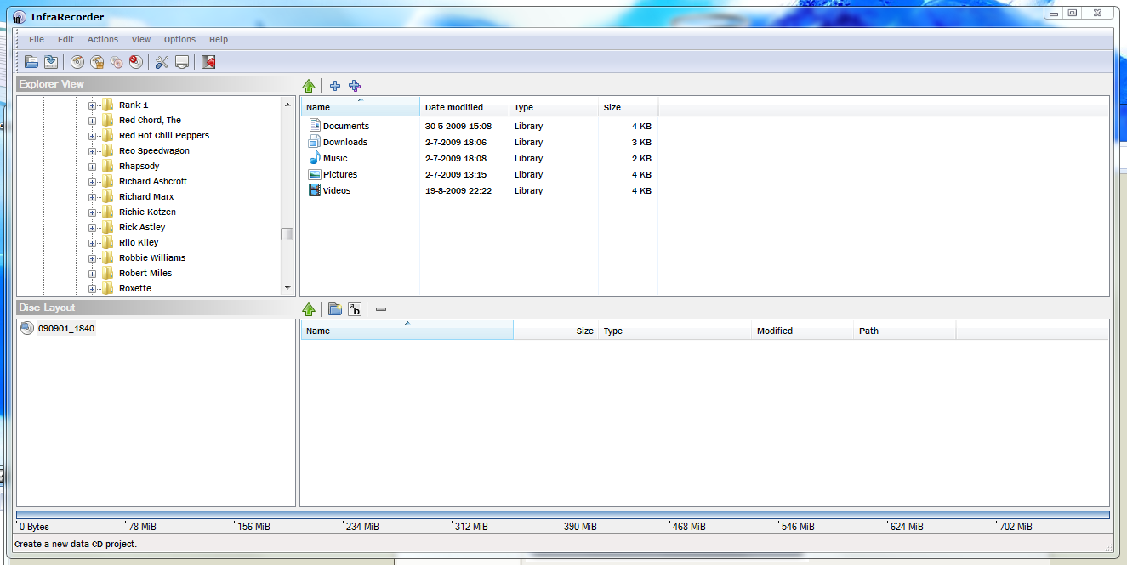
Task: Select the Documents library icon
Action: coord(315,126)
